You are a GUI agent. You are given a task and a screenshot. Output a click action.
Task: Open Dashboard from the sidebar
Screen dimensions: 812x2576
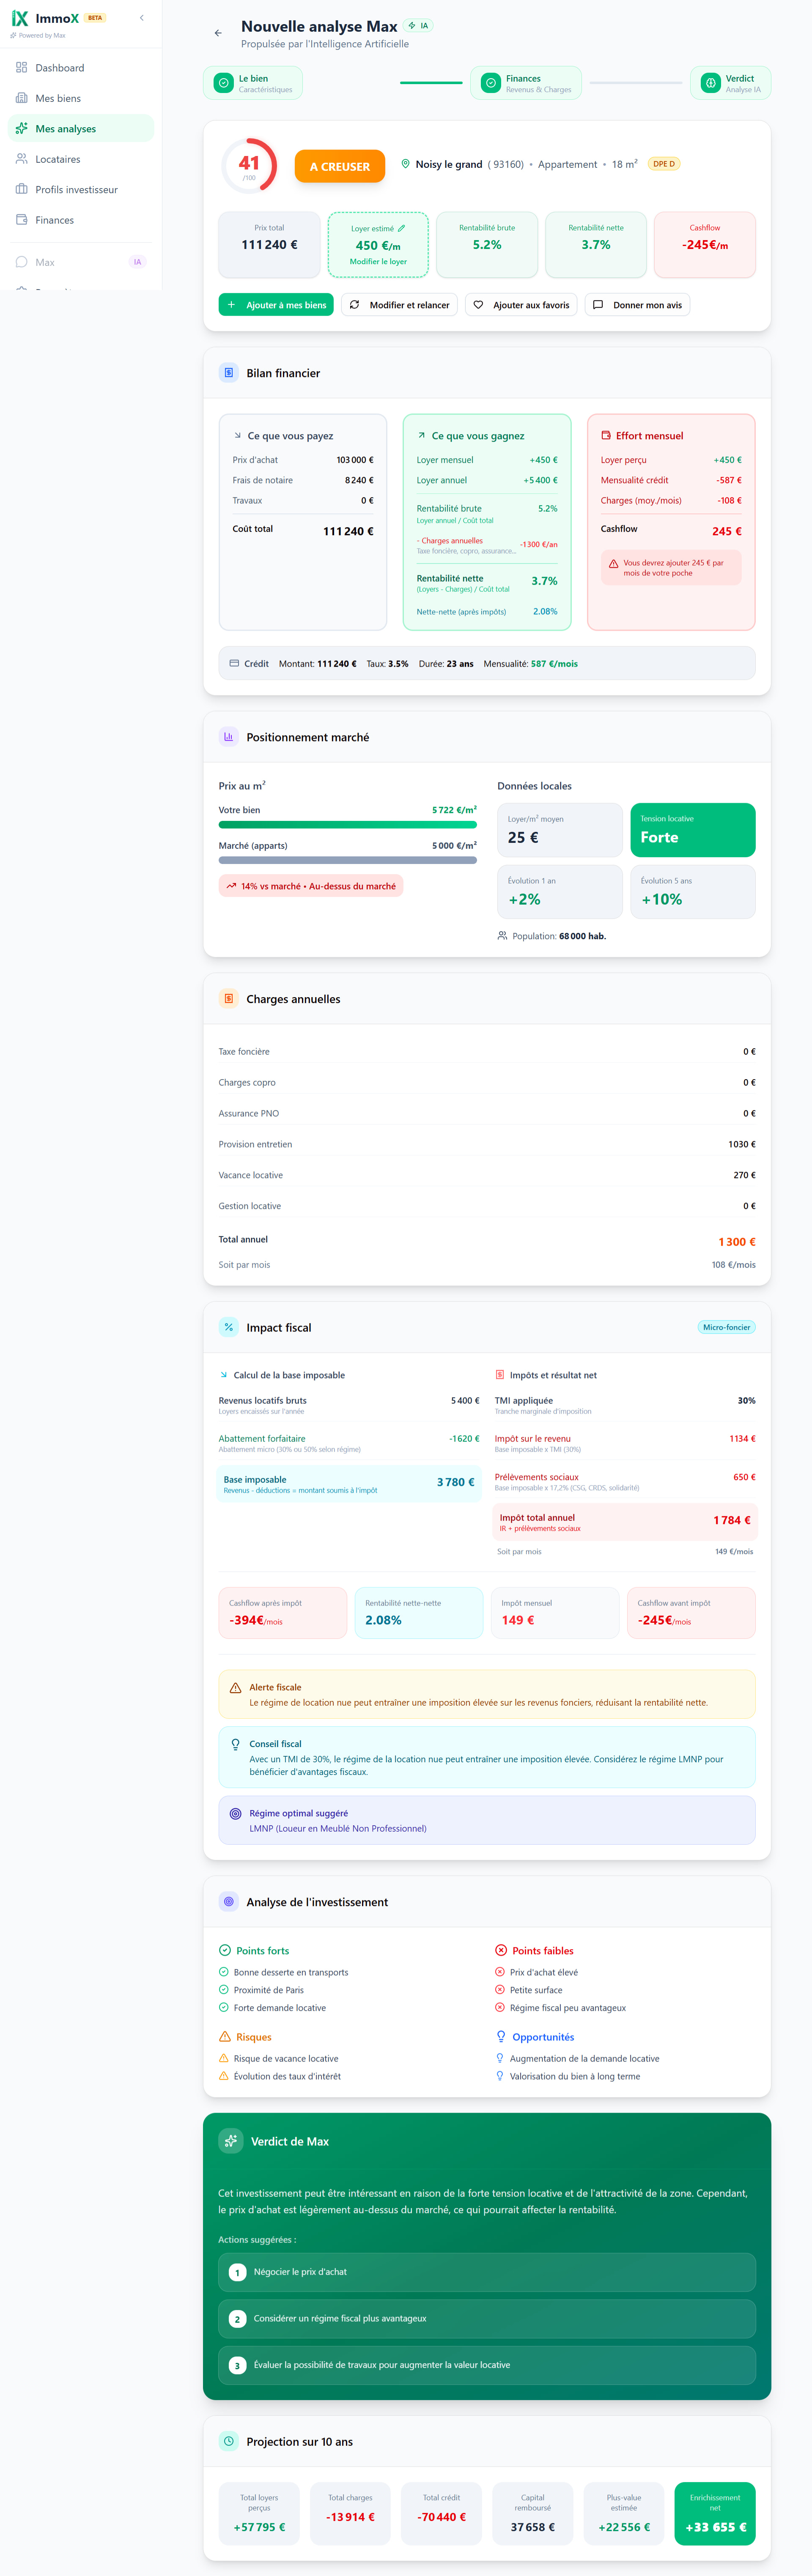coord(60,68)
